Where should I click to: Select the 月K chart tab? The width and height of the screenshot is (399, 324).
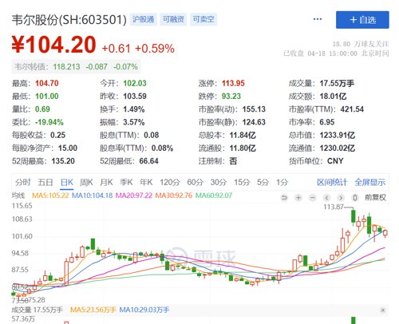click(106, 182)
